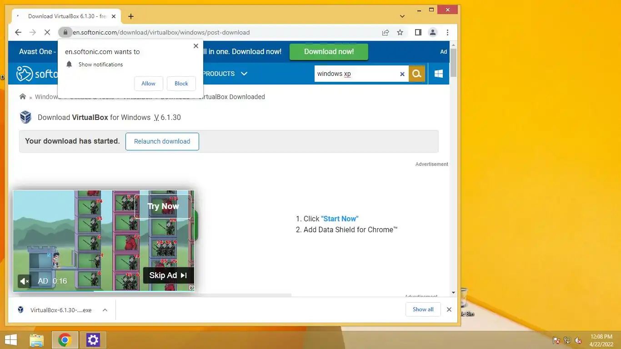Share this page icon in address bar
This screenshot has height=349, width=621.
386,32
